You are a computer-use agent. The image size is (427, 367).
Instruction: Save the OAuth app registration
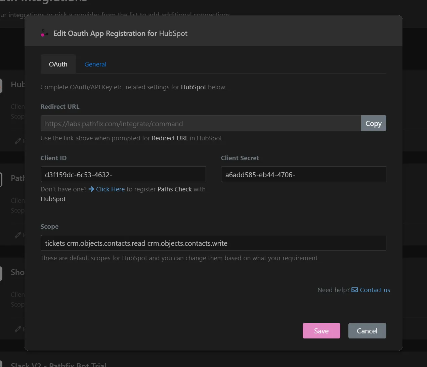point(321,331)
